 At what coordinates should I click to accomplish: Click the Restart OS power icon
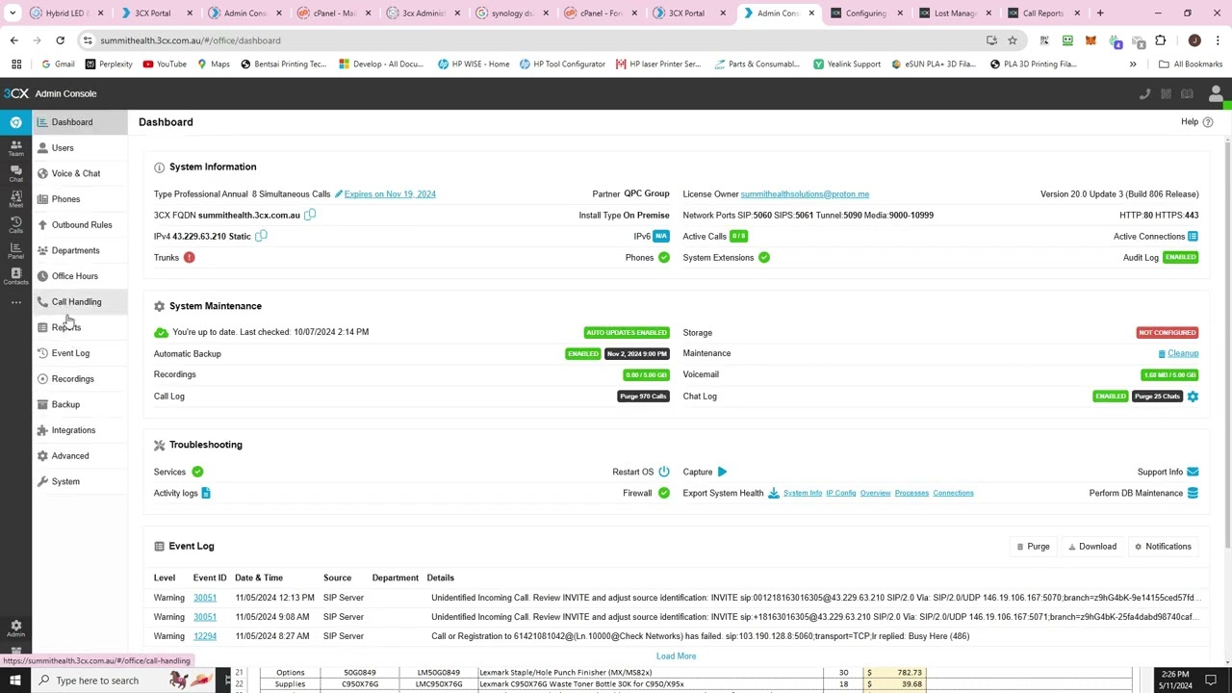pyautogui.click(x=664, y=472)
